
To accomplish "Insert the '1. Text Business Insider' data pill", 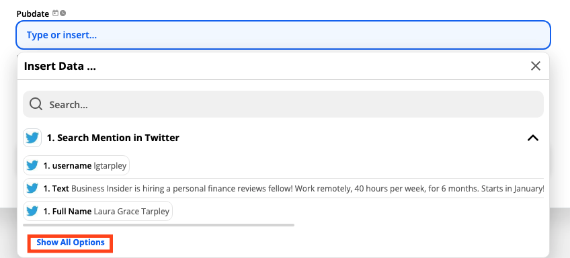I will 284,188.
